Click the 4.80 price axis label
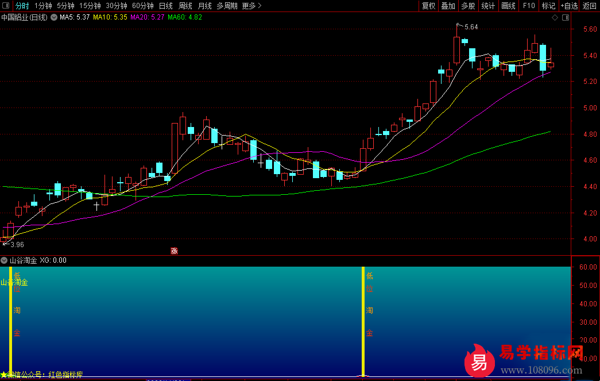This screenshot has height=381, width=600. pos(590,134)
